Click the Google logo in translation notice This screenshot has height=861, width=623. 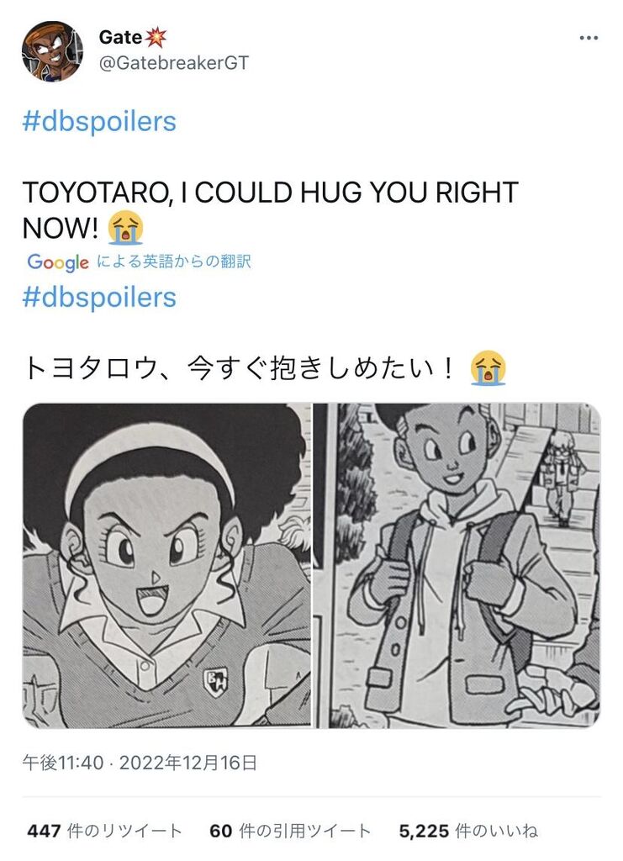pos(58,262)
